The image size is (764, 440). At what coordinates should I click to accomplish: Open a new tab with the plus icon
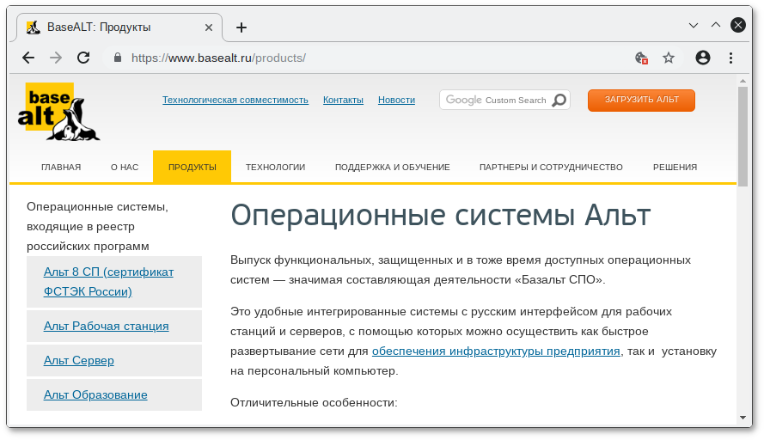click(241, 27)
